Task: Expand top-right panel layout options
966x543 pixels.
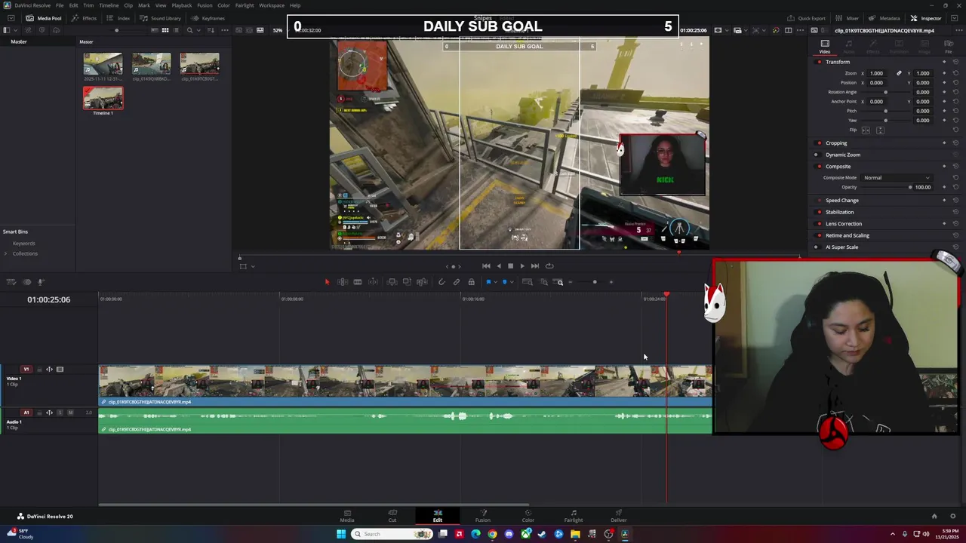Action: (954, 18)
